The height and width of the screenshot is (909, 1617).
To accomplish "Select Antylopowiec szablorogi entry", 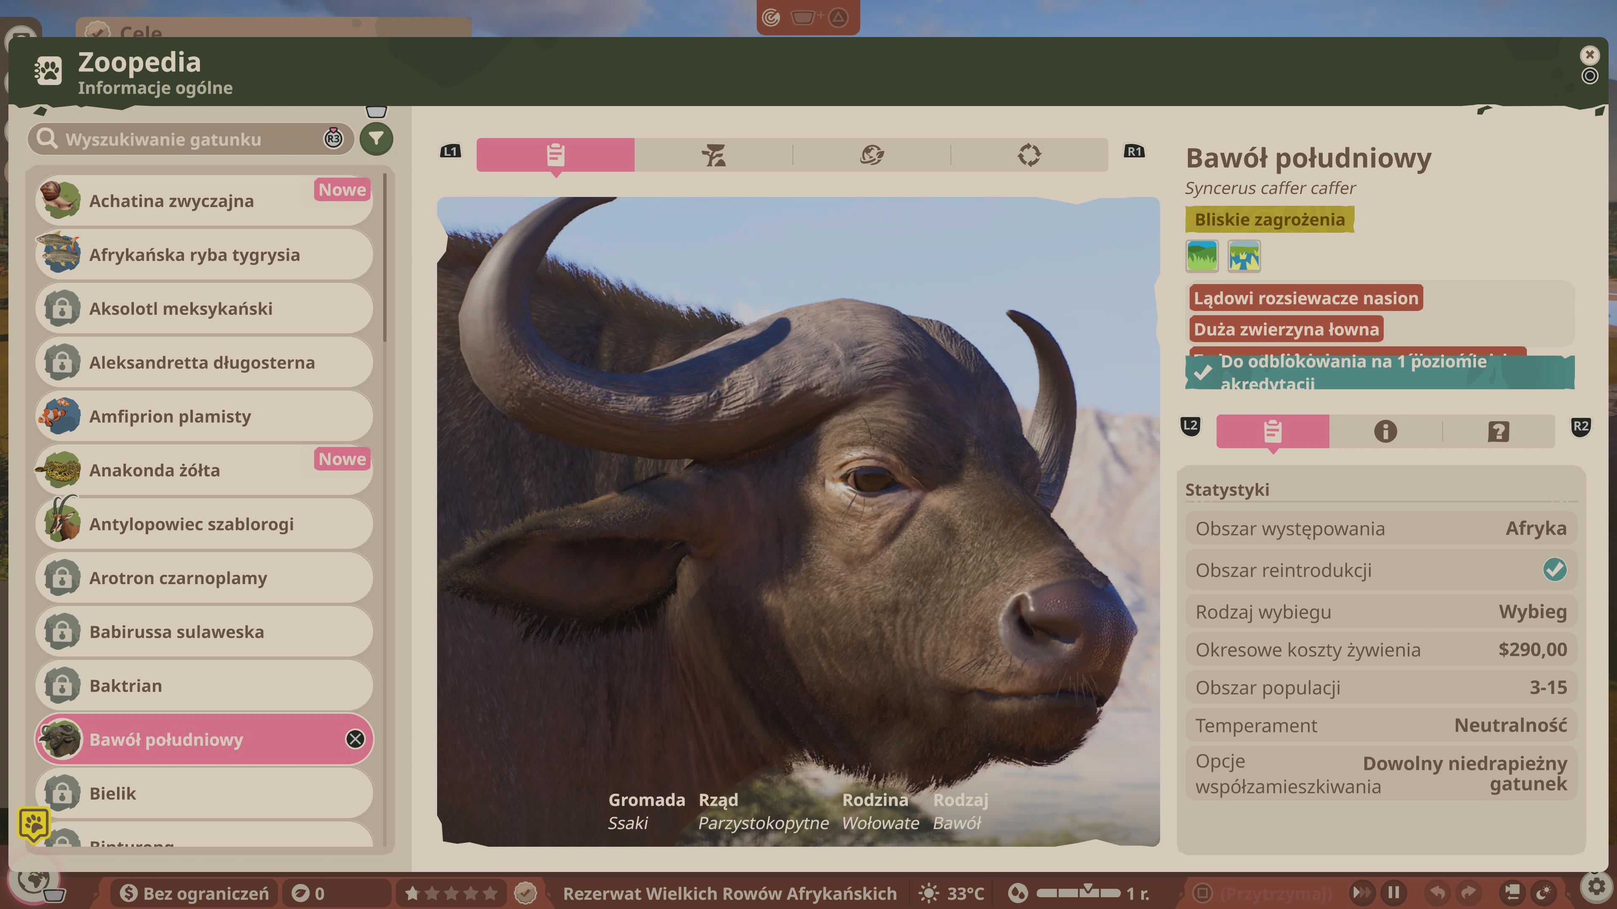I will click(204, 524).
